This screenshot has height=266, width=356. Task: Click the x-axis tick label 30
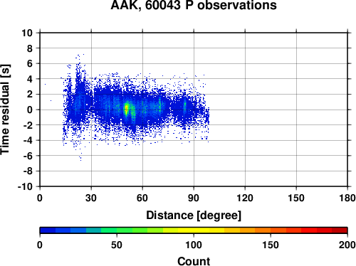[x=91, y=198]
